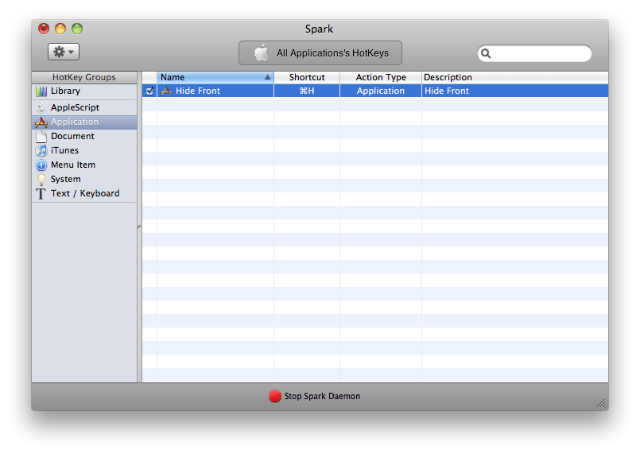Select the AppleScript group
Viewport: 640px width, 454px height.
(84, 107)
